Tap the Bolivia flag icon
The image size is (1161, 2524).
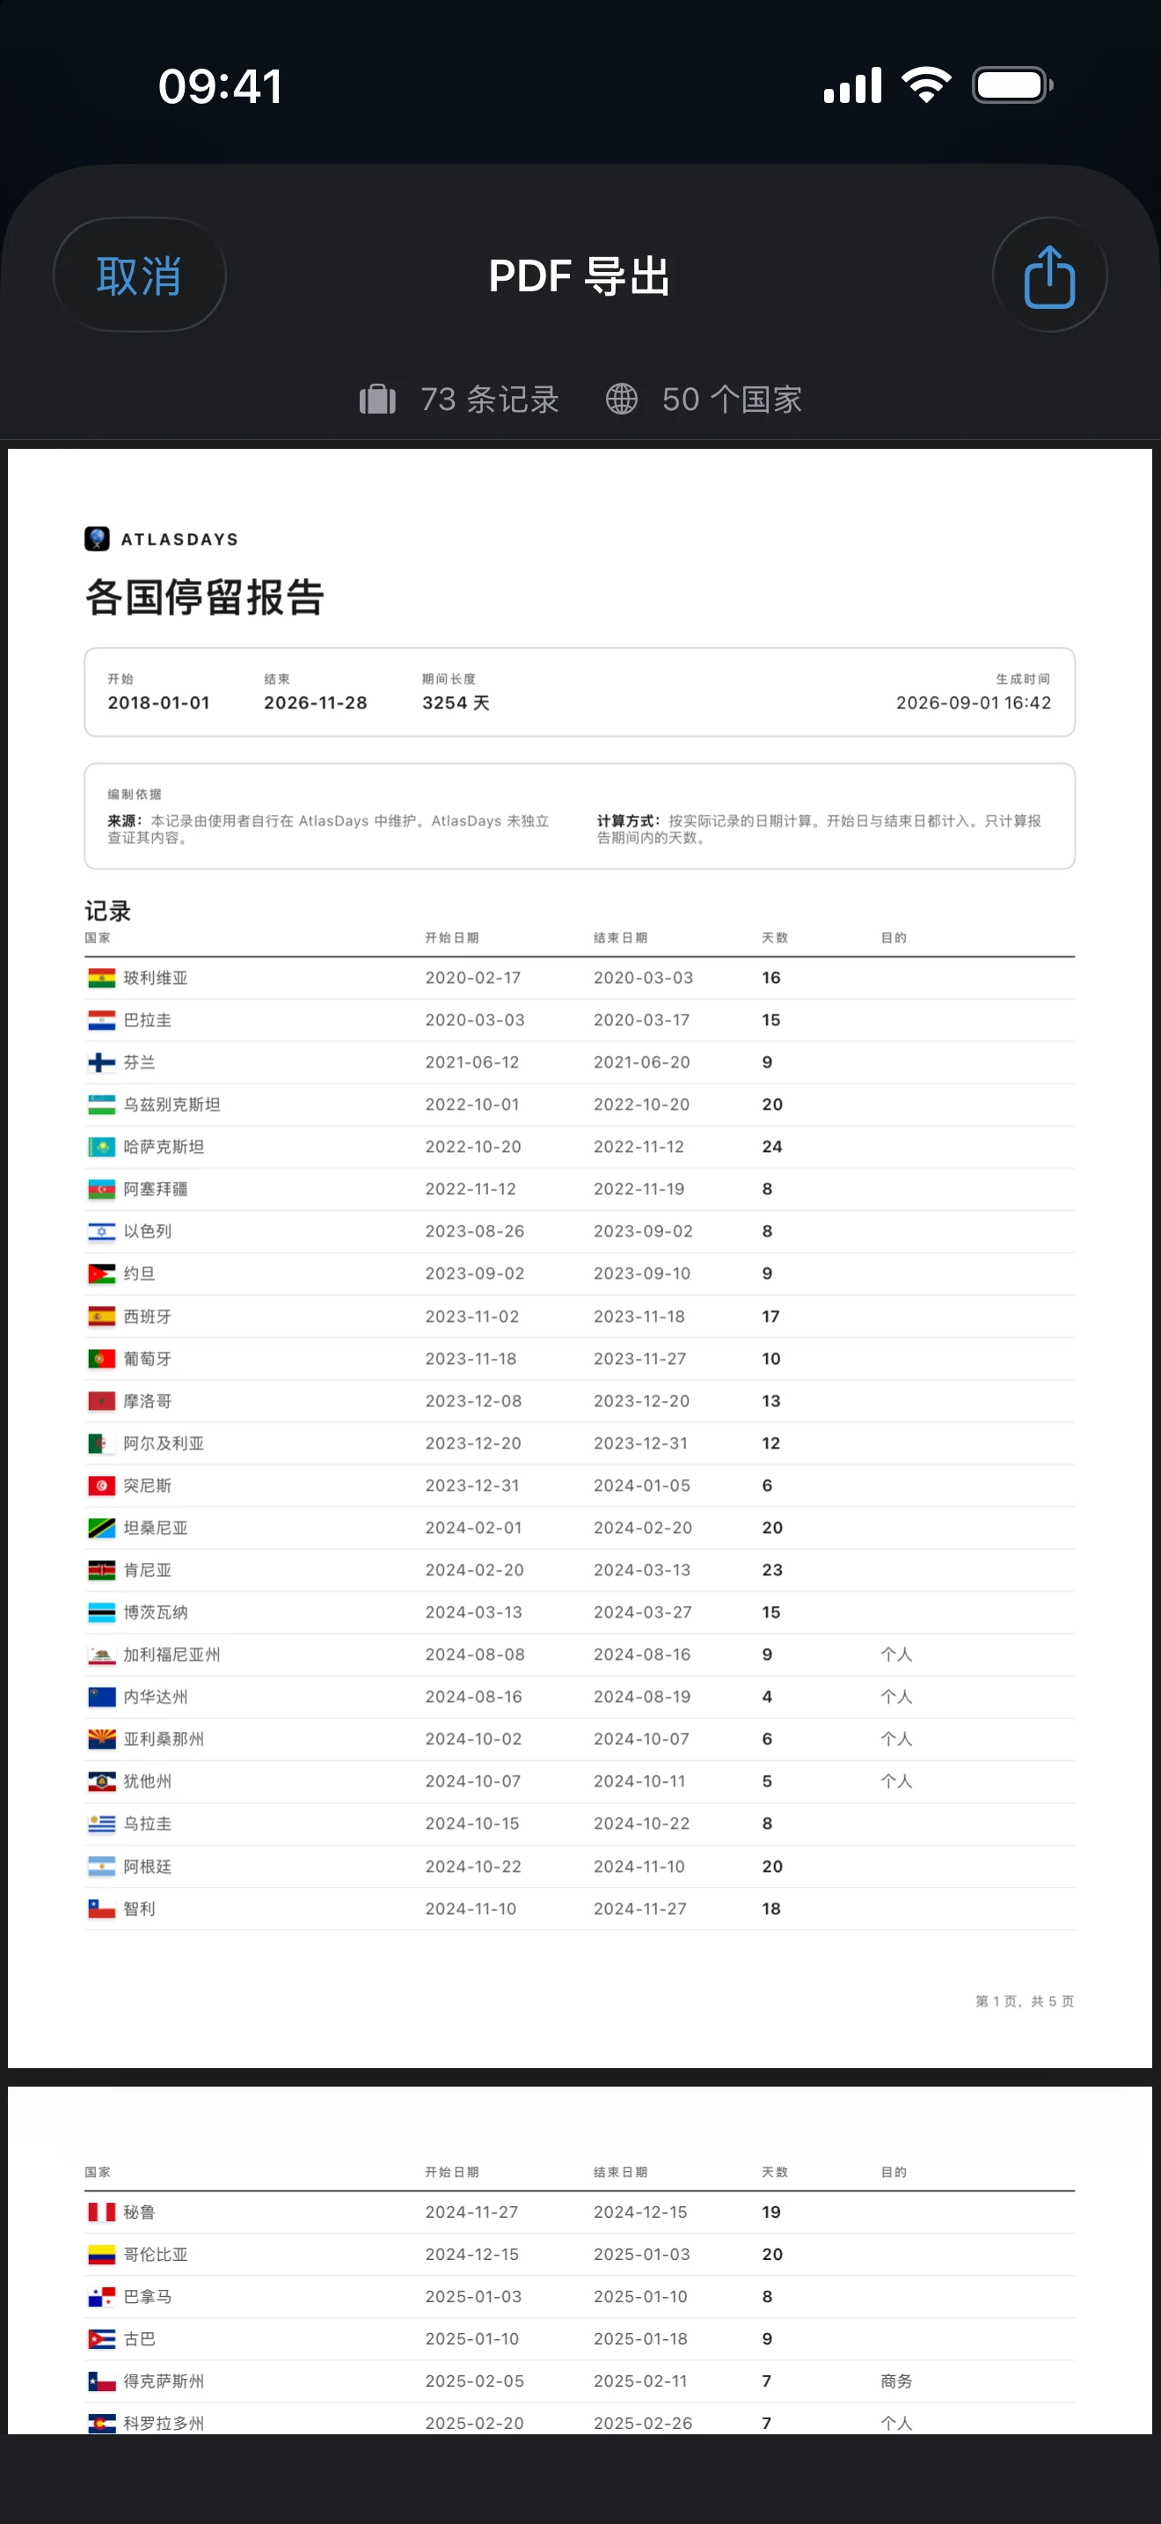pyautogui.click(x=102, y=978)
